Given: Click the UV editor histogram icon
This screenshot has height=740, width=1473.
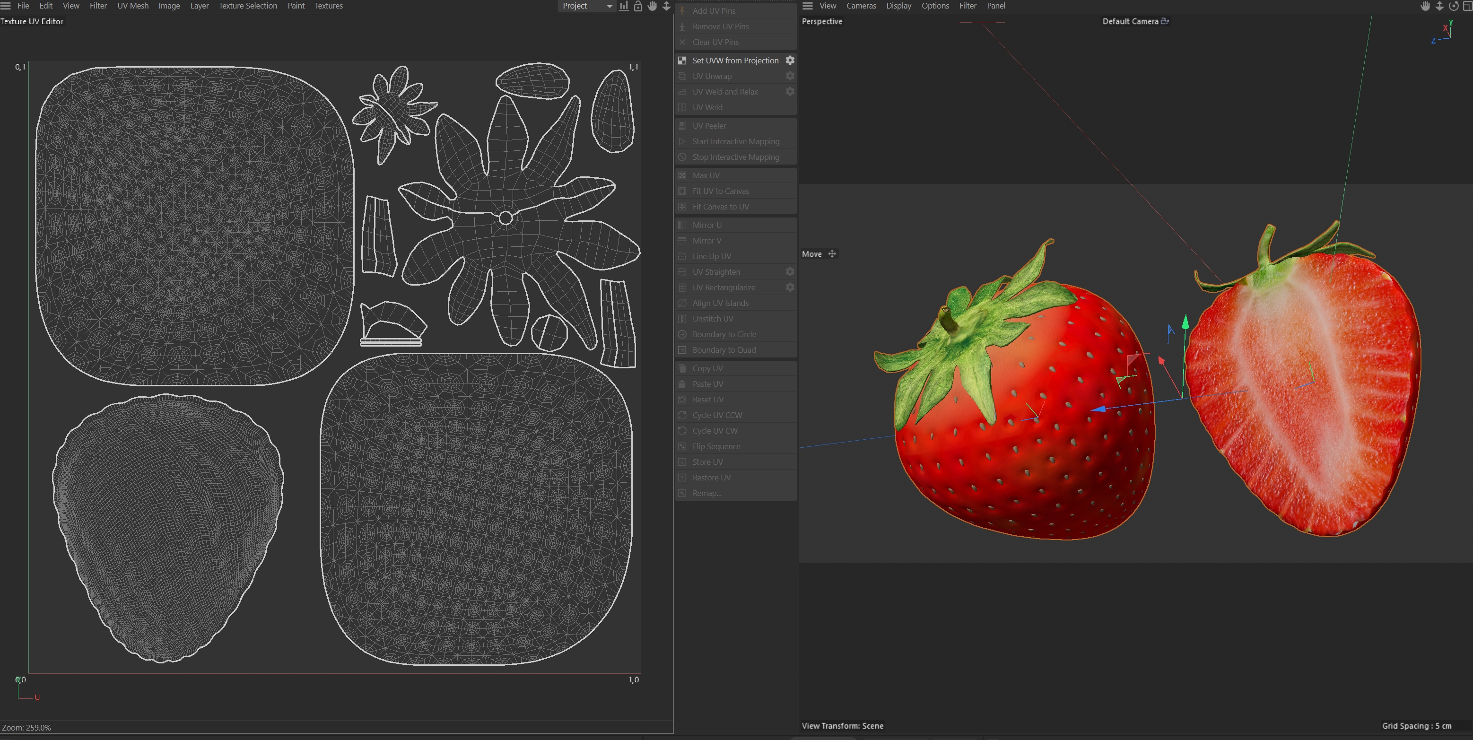Looking at the screenshot, I should [623, 6].
